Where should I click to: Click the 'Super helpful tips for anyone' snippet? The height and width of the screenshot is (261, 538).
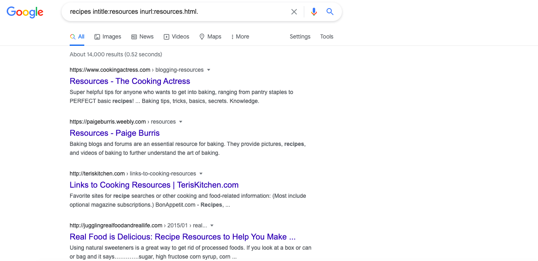[181, 96]
